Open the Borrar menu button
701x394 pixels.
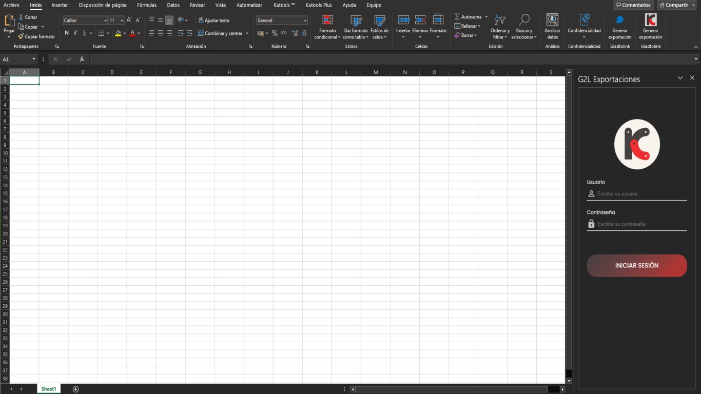tap(466, 35)
